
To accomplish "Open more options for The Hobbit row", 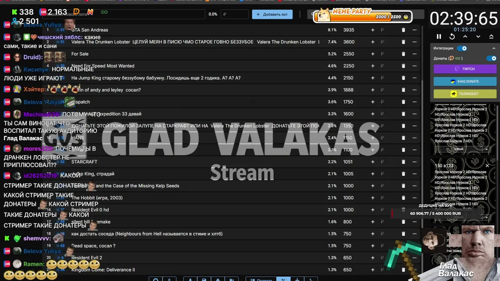I will [x=414, y=198].
